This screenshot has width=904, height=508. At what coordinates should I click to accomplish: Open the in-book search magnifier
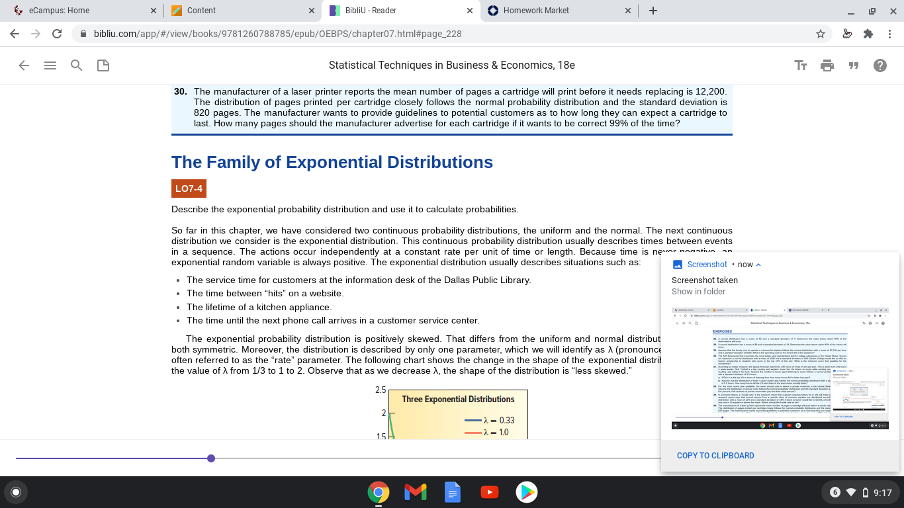(x=77, y=65)
